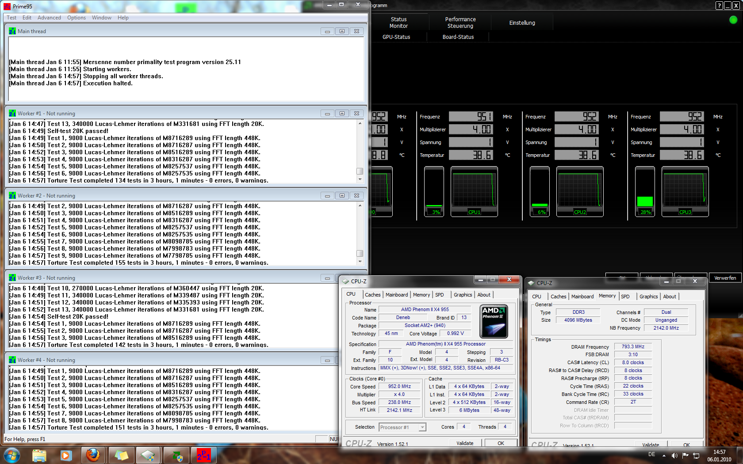Click the Worker #2 window icon
743x464 pixels.
pyautogui.click(x=12, y=196)
